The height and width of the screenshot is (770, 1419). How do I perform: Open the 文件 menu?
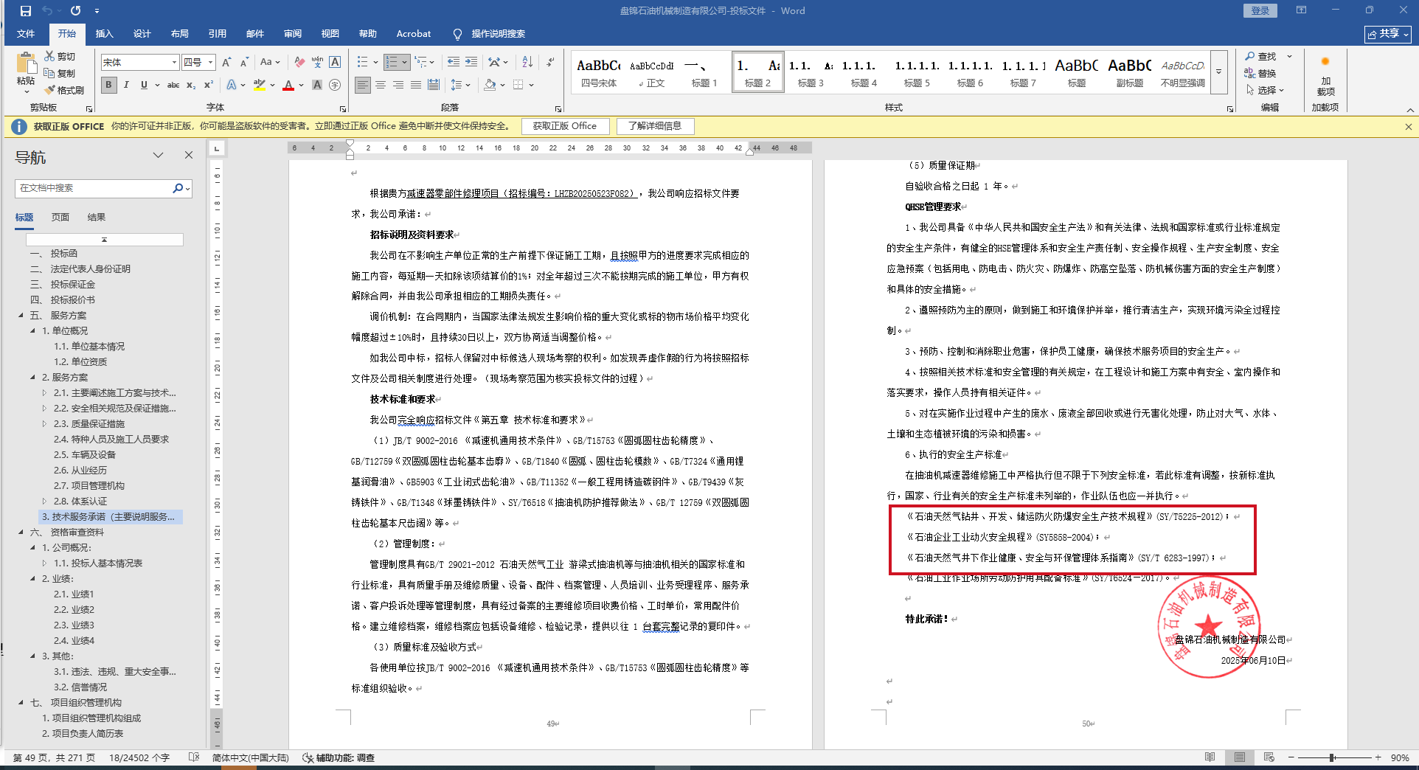[26, 34]
